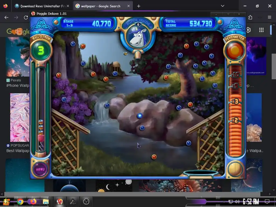Screen dimensions: 276x207
Task: Click the Google logo in the browser
Action: [x=18, y=32]
